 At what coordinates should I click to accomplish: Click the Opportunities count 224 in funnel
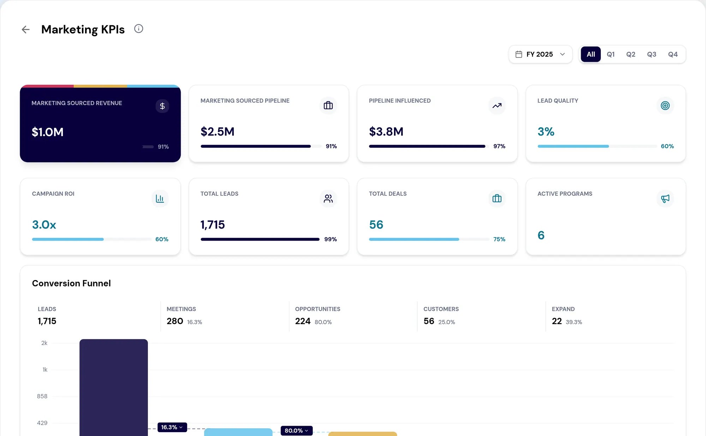click(303, 321)
